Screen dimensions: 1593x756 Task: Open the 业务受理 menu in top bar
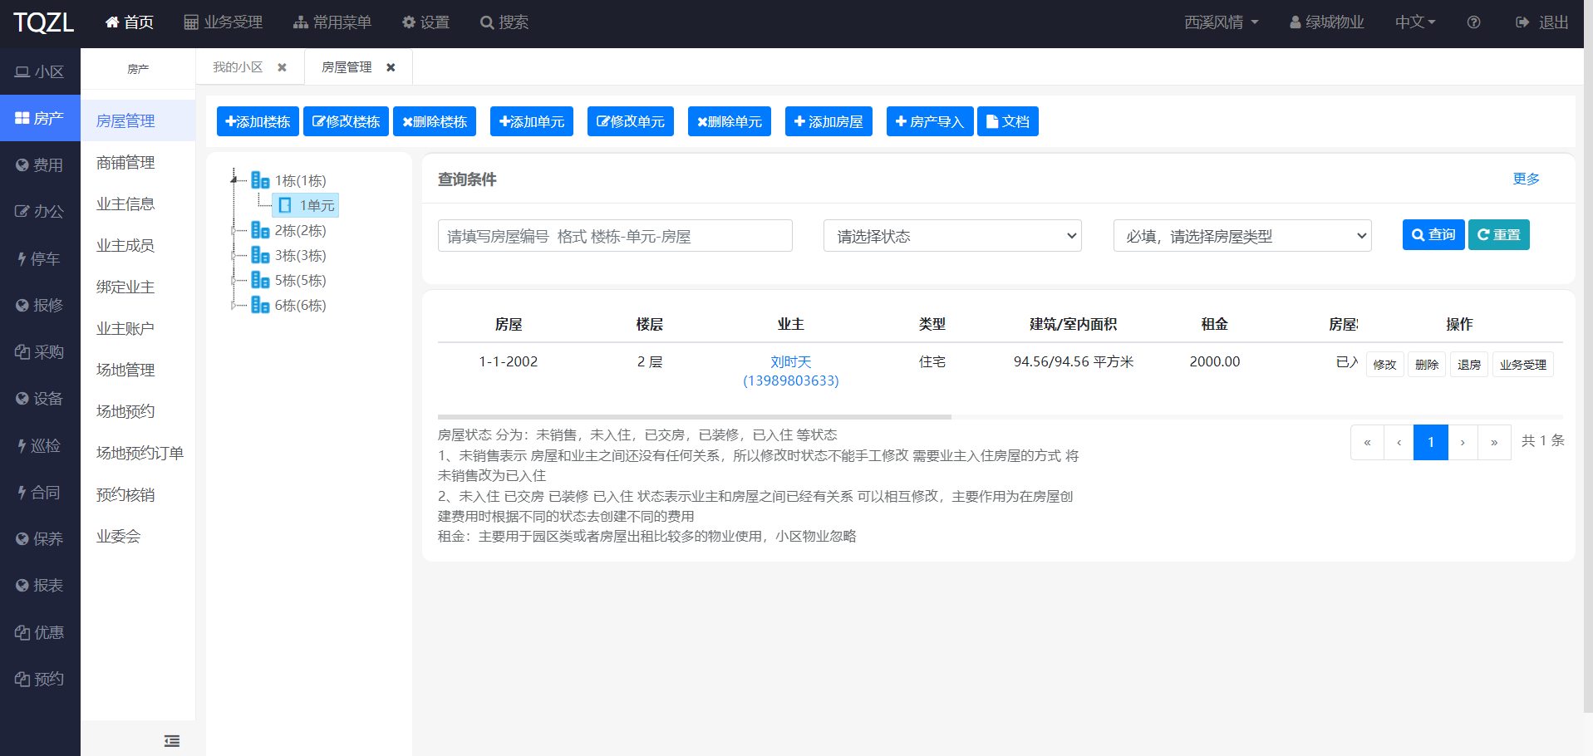pyautogui.click(x=223, y=22)
